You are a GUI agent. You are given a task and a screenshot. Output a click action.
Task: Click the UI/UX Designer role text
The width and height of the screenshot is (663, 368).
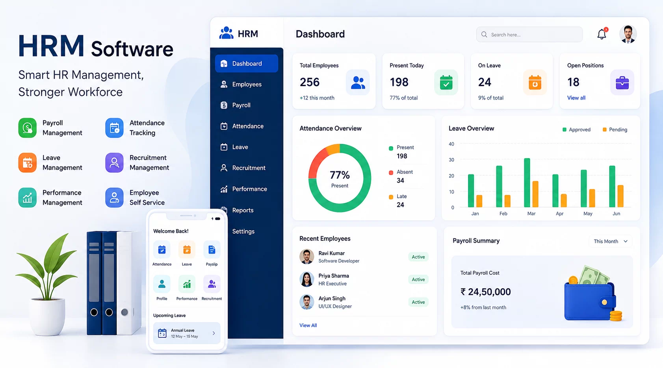click(x=335, y=306)
